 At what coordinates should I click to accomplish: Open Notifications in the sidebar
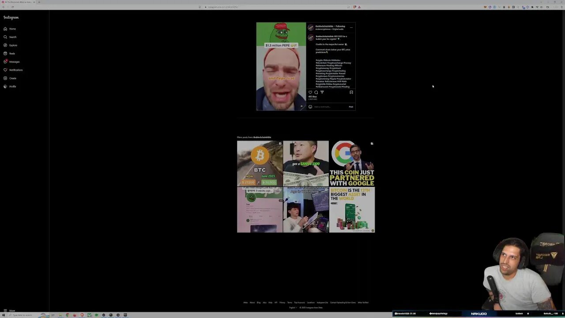13,70
